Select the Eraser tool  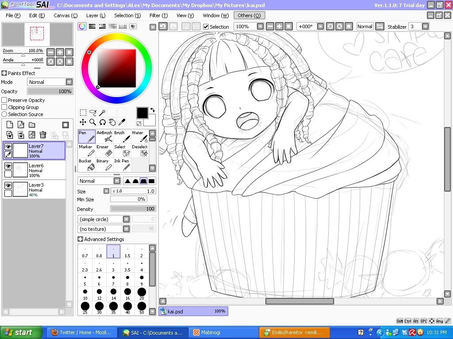(103, 151)
